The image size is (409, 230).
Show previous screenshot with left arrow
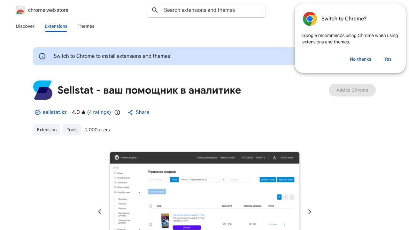tap(100, 212)
